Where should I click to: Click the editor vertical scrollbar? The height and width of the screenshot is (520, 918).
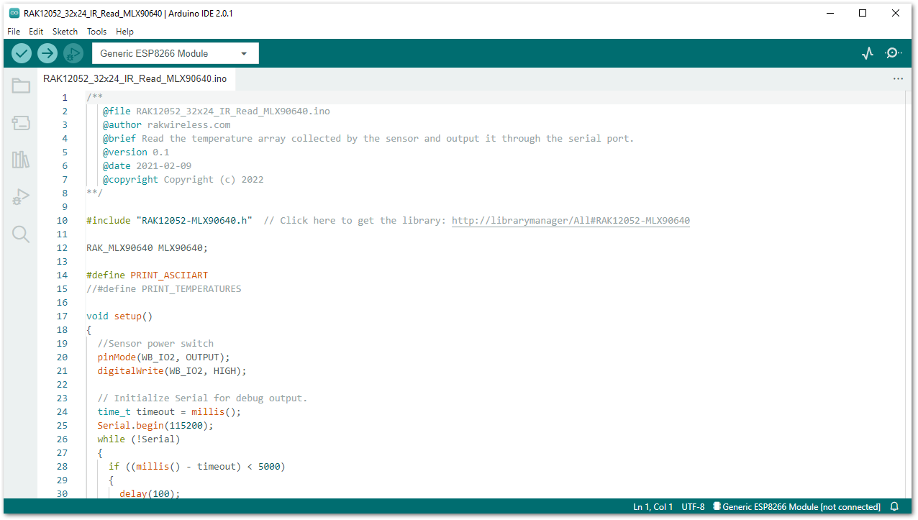[909, 294]
